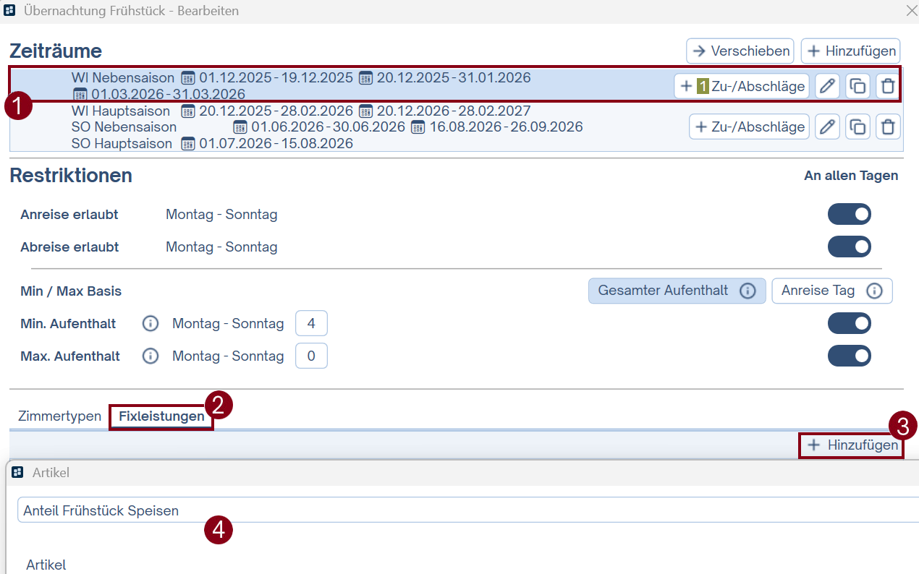This screenshot has height=574, width=919.
Task: Disable the Min. Aufenthalt switch
Action: pyautogui.click(x=850, y=323)
